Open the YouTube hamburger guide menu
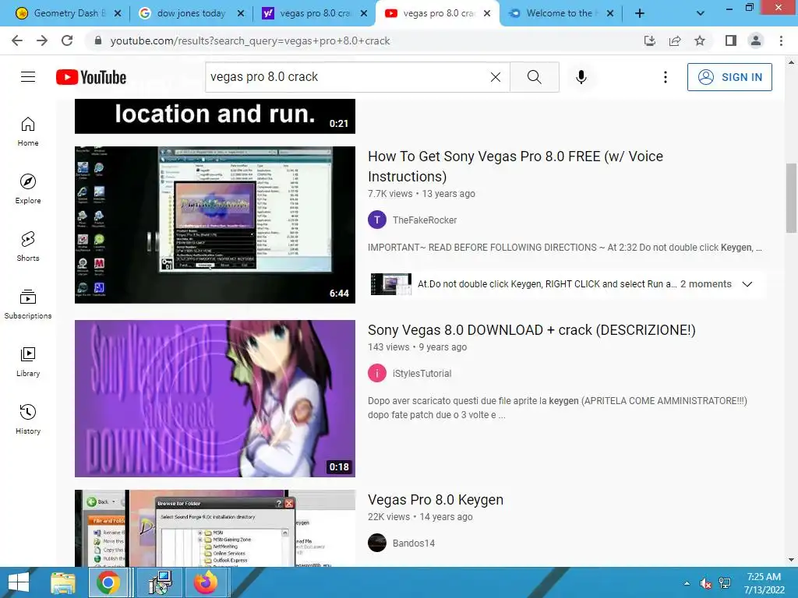The height and width of the screenshot is (598, 798). coord(28,77)
